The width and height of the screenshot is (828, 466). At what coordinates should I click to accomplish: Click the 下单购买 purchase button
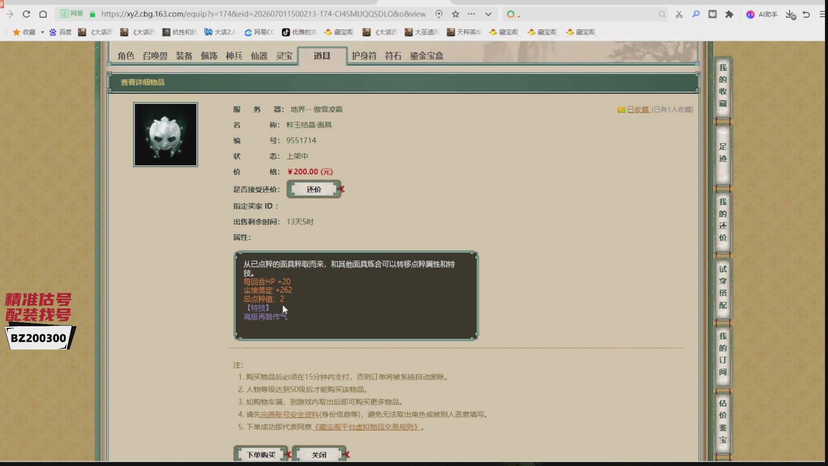[260, 454]
